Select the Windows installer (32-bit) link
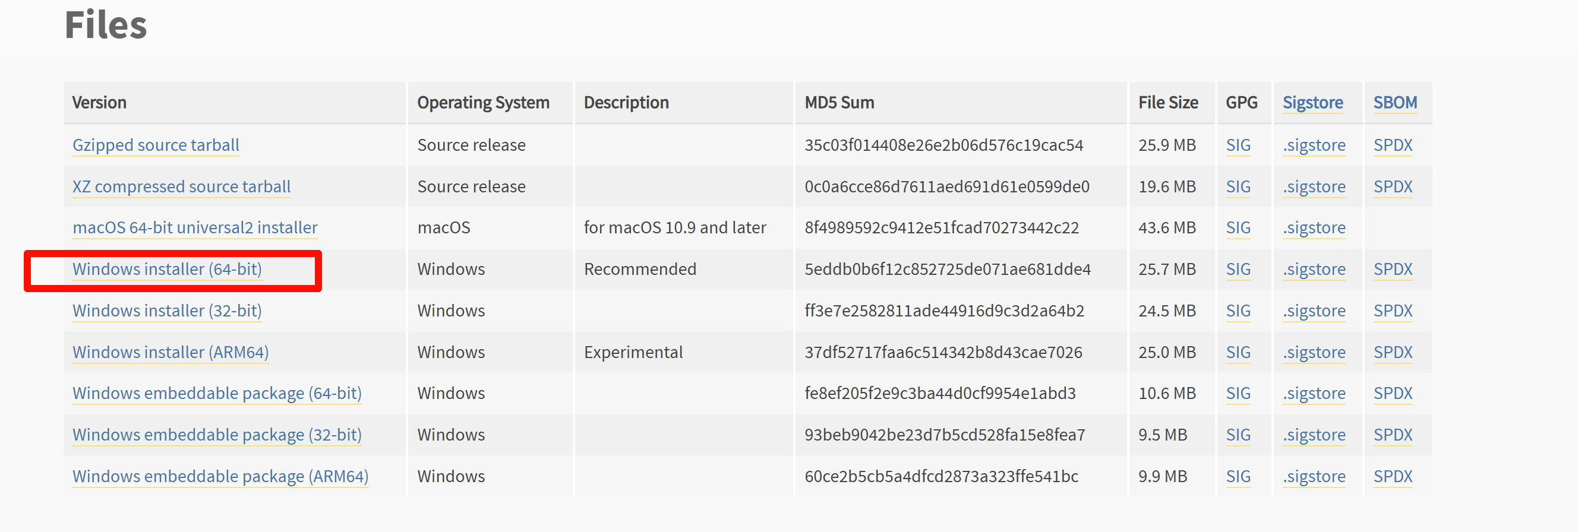The image size is (1578, 532). (166, 311)
